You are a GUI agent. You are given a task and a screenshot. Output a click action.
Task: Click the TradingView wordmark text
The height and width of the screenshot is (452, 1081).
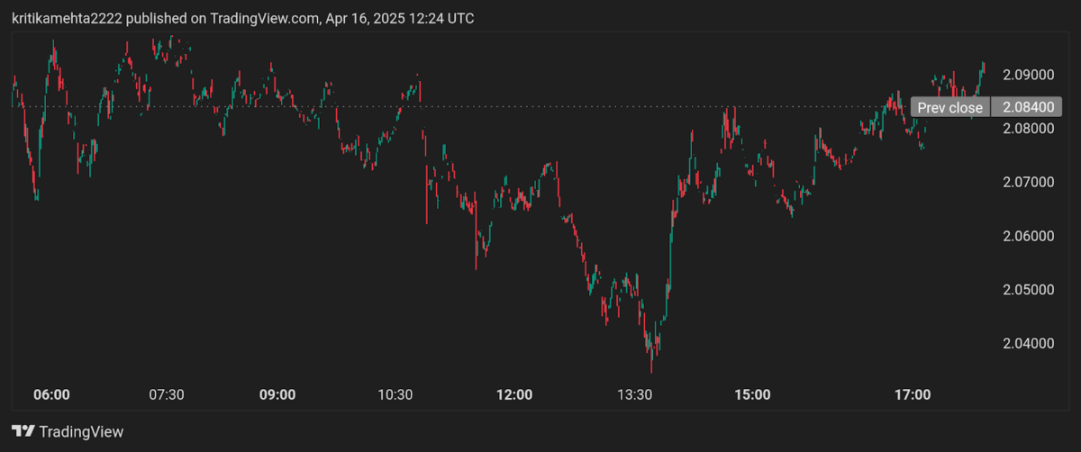coord(82,431)
